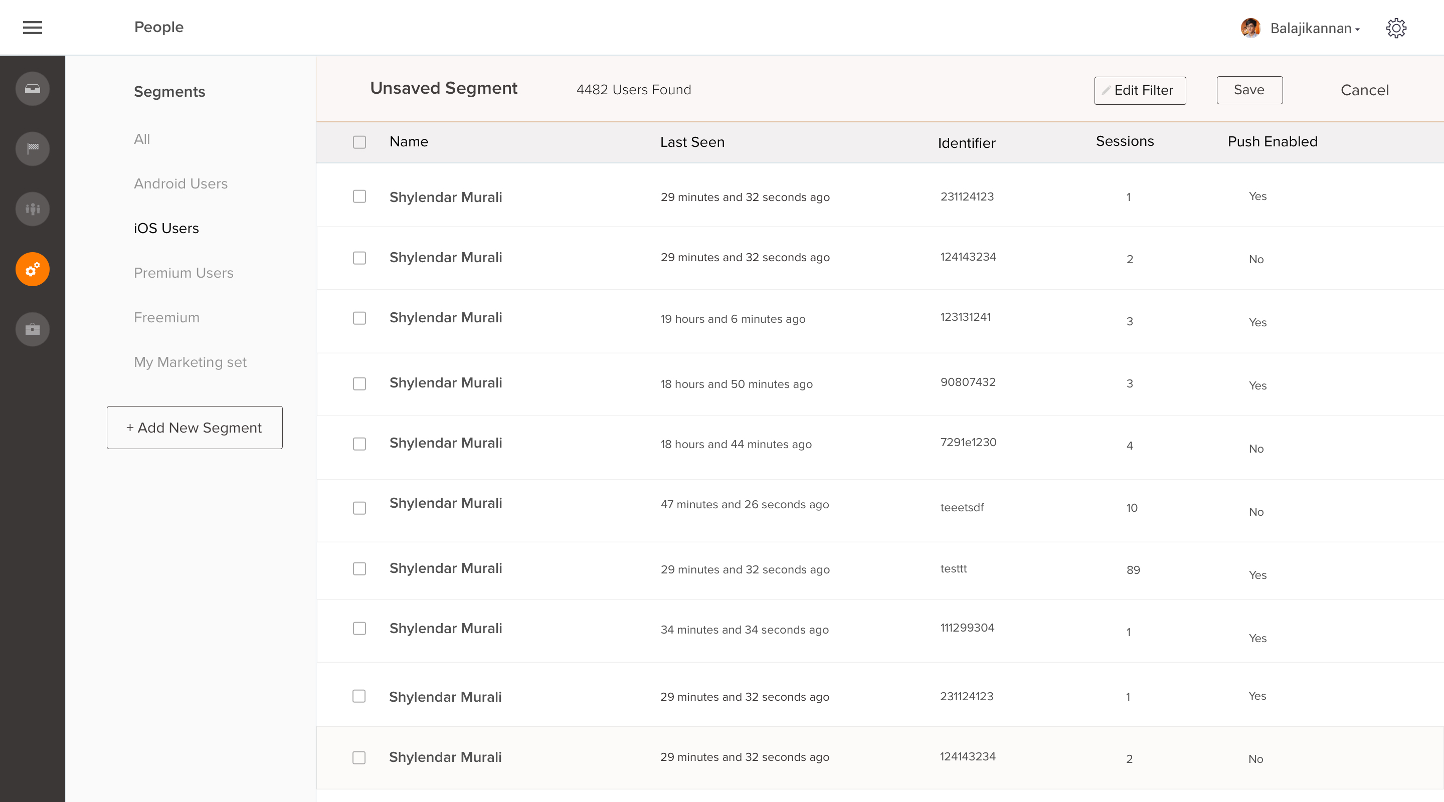
Task: Click Balajikannan's profile avatar
Action: pos(1250,28)
